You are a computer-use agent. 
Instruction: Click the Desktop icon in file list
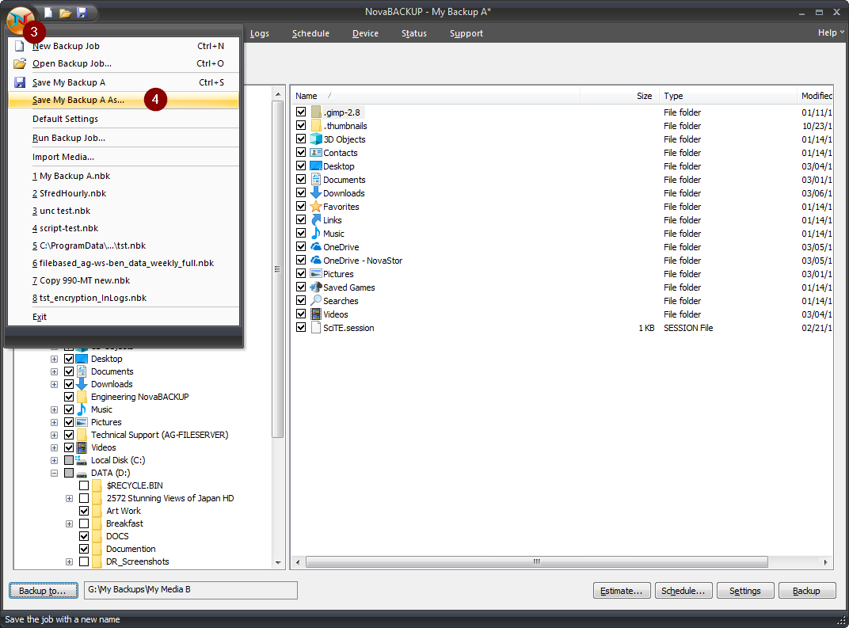tap(316, 166)
